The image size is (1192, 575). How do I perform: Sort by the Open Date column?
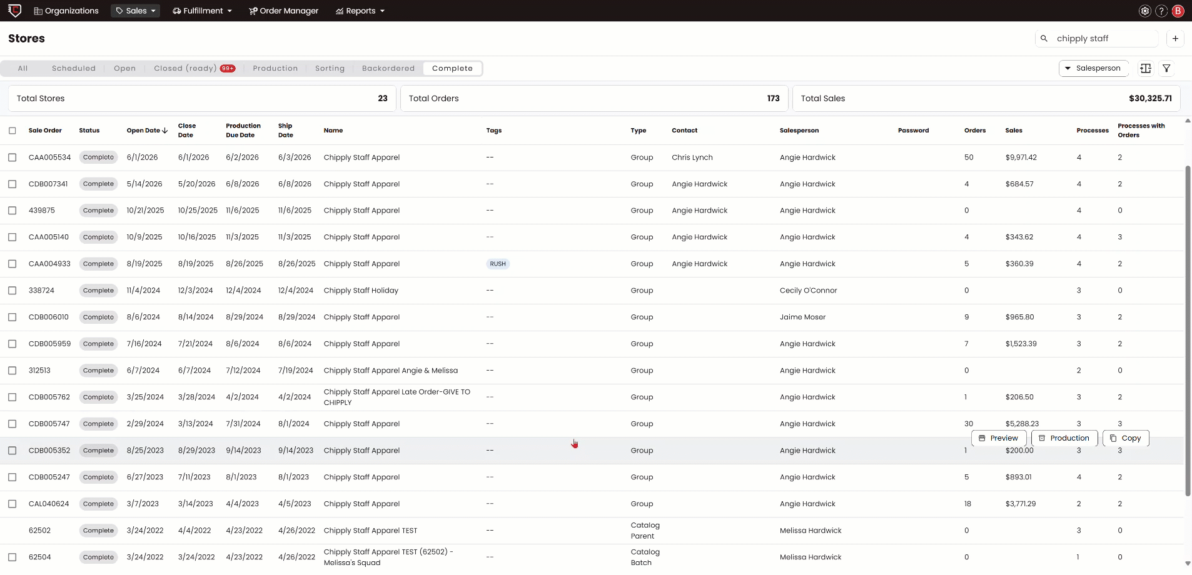[147, 131]
